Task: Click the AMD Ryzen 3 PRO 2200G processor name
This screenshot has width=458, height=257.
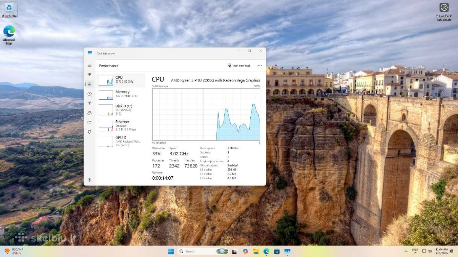Action: click(x=215, y=80)
